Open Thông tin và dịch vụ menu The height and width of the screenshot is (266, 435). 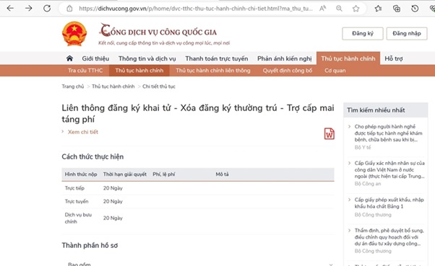pyautogui.click(x=147, y=58)
